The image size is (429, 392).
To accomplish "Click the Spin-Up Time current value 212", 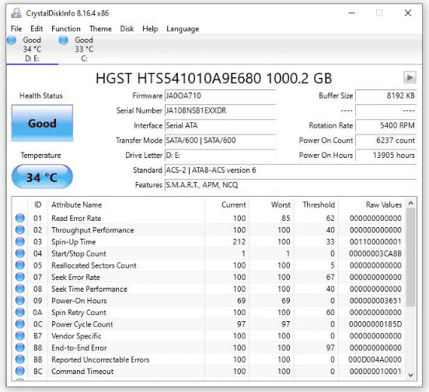I will click(239, 242).
